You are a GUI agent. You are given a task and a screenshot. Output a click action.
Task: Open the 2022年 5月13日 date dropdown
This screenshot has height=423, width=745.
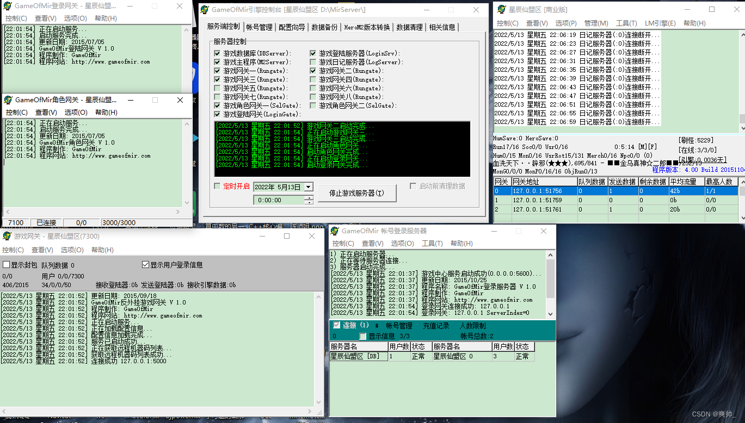pos(309,186)
